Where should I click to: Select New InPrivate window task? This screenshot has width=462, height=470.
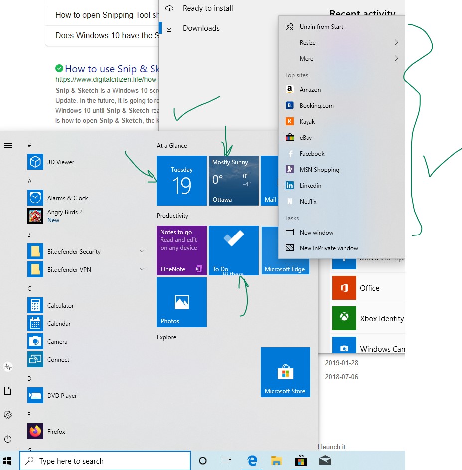pos(341,248)
